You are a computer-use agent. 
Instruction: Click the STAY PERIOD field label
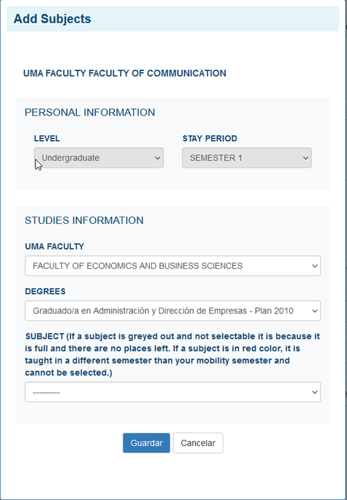click(210, 138)
